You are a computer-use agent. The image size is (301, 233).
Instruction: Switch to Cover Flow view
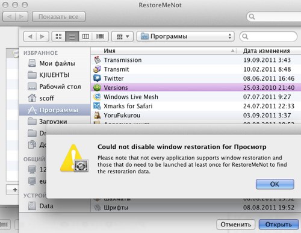coord(101,37)
